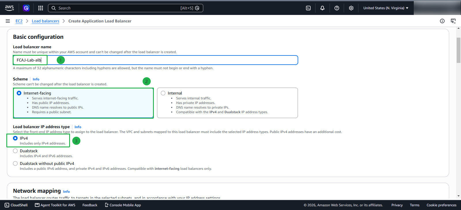Click the Basic configuration heading
461x210 pixels.
[38, 37]
